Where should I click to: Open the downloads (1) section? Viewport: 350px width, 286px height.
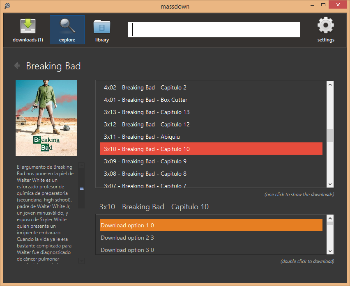tap(28, 30)
